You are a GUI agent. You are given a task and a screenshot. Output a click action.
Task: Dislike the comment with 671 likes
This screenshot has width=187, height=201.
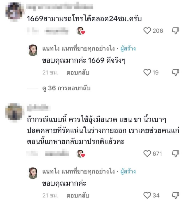(x=176, y=153)
